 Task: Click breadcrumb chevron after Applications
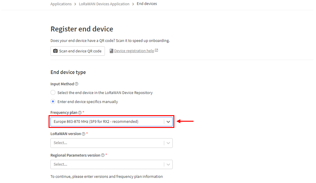point(75,4)
